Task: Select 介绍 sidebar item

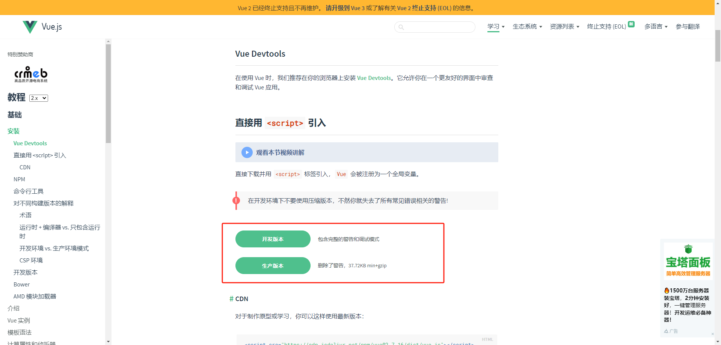Action: point(14,309)
